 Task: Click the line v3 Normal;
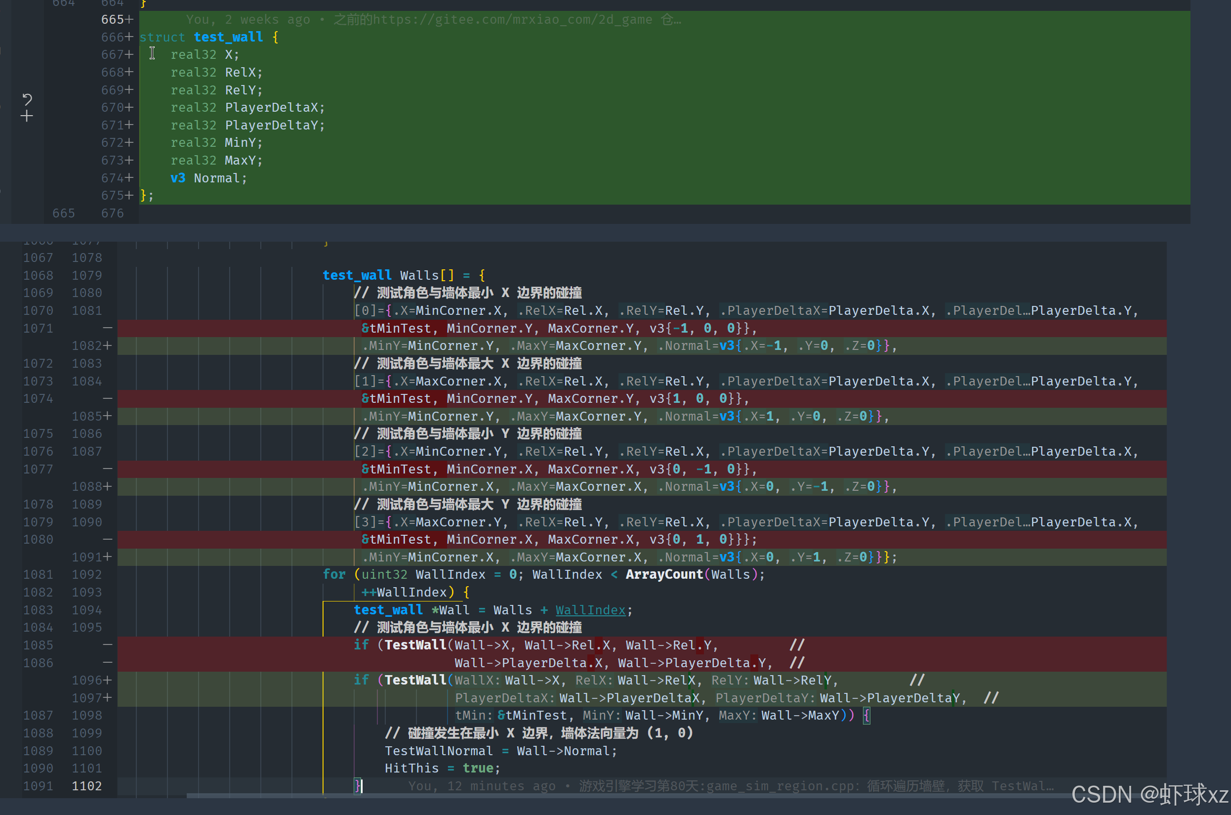(209, 178)
